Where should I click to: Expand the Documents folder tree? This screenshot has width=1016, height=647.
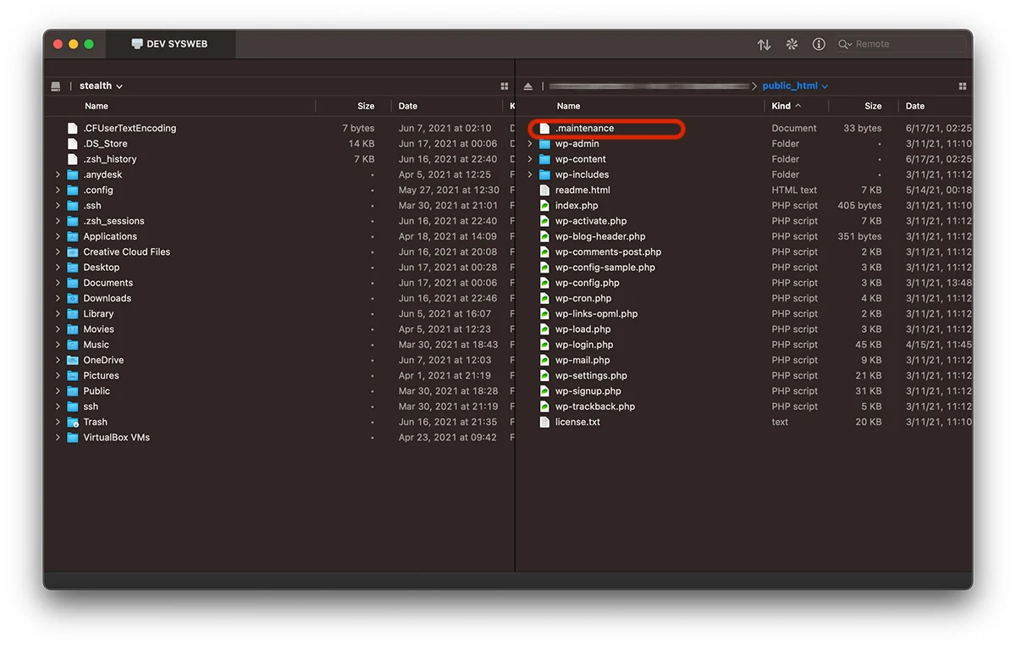58,283
